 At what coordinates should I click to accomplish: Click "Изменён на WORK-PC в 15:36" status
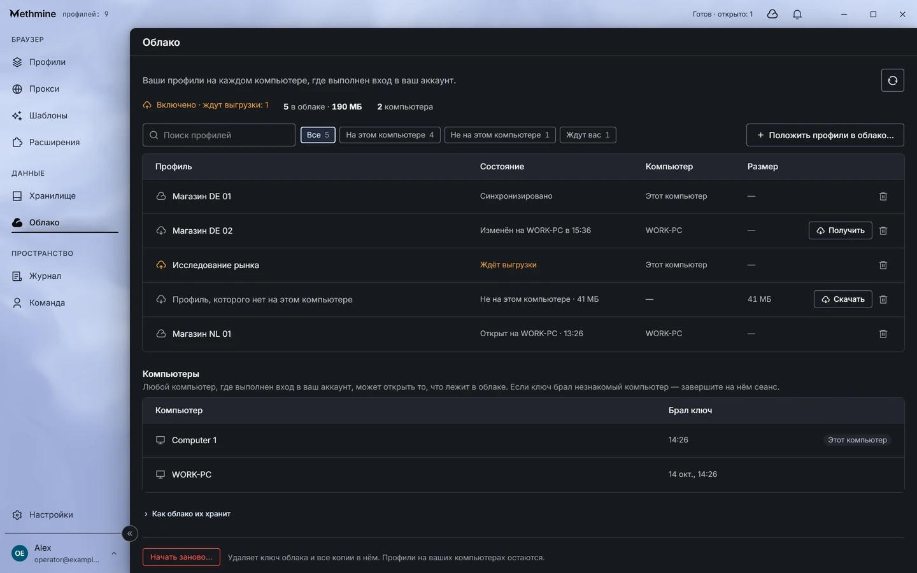[x=536, y=230]
